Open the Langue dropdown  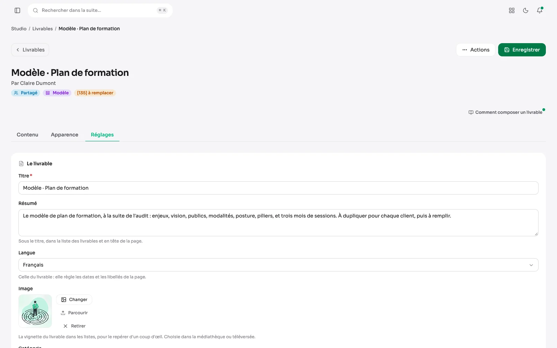pos(278,265)
